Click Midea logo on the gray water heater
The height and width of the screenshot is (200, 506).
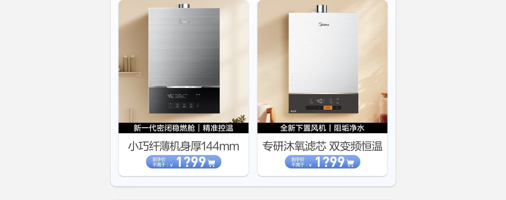184,22
